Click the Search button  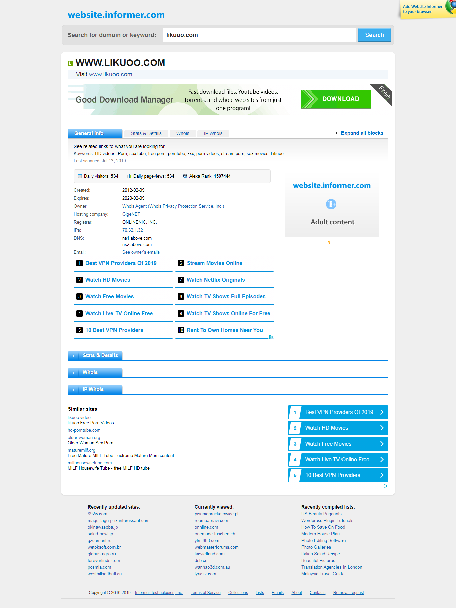click(x=374, y=35)
